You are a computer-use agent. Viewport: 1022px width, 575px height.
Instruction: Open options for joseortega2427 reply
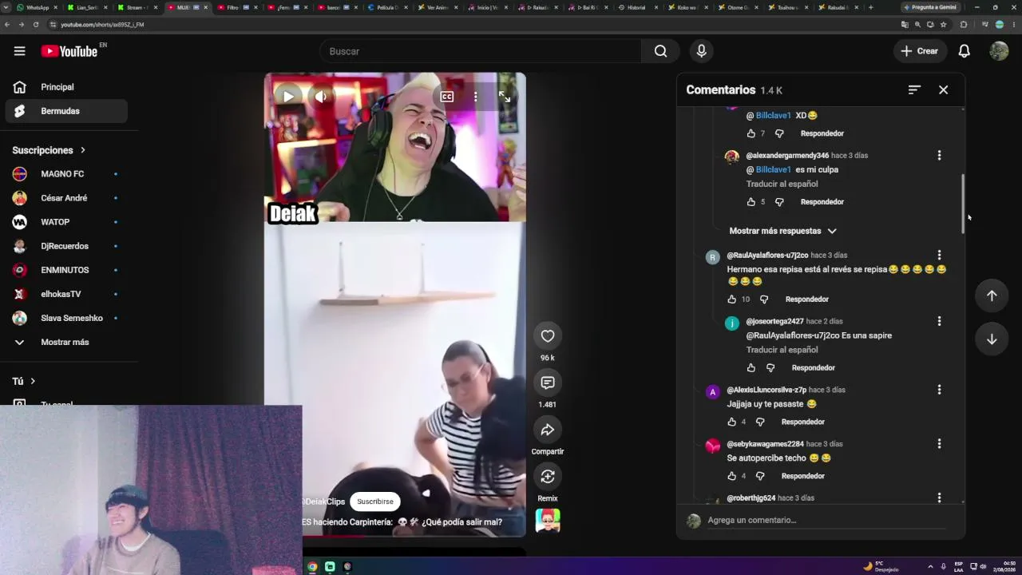tap(939, 321)
